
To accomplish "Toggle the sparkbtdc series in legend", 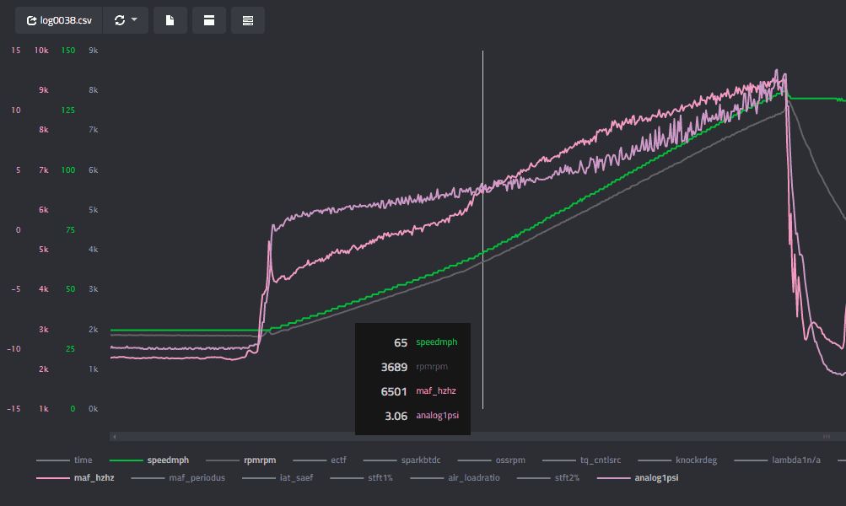I will point(402,460).
